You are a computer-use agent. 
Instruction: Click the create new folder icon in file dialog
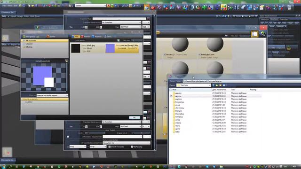click(221, 85)
